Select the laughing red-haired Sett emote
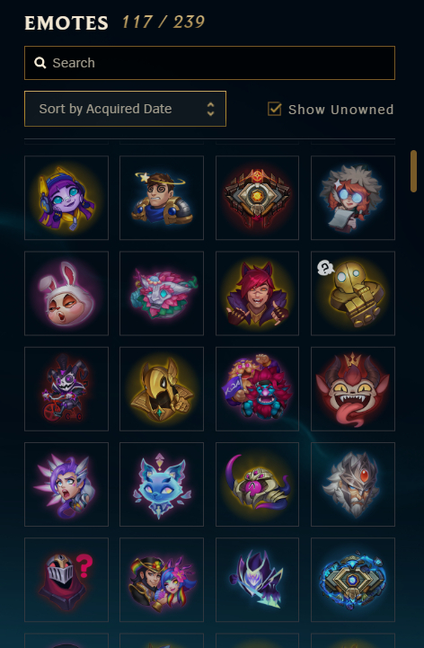424x648 pixels. (257, 293)
